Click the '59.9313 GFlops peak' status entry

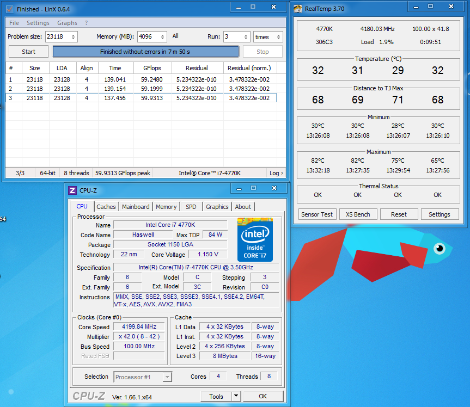point(123,173)
